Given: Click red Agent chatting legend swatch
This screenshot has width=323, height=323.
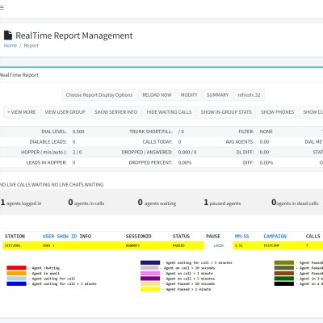Looking at the screenshot, I should coord(16,268).
